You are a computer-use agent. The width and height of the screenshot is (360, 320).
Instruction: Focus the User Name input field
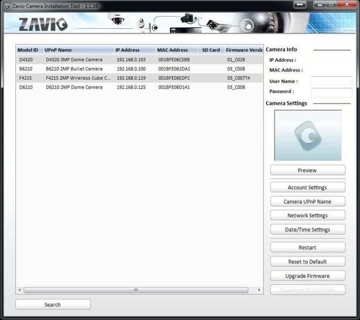click(331, 81)
